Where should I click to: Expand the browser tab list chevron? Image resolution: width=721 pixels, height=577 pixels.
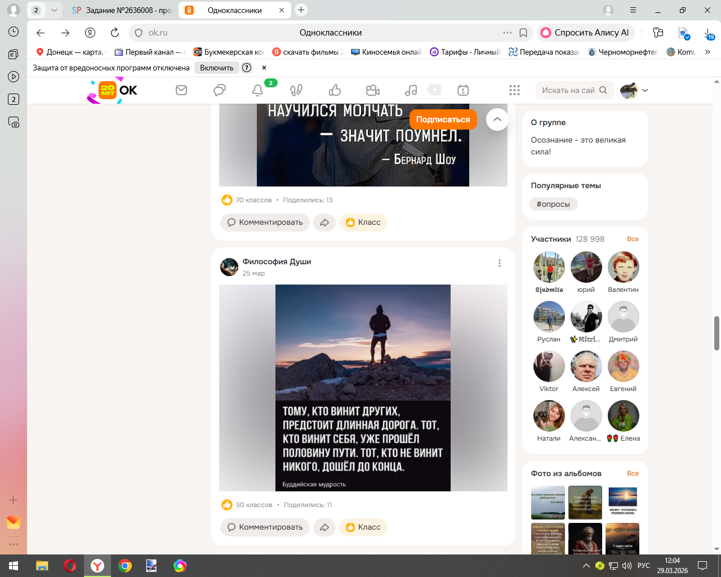[x=54, y=10]
